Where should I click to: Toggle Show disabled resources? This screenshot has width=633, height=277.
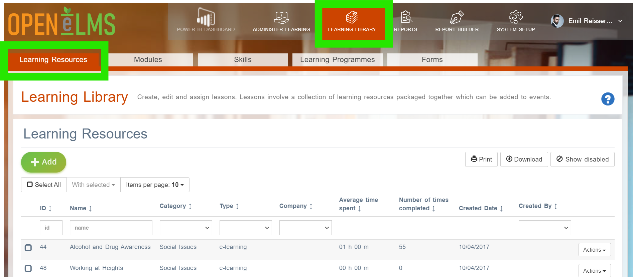coord(582,160)
